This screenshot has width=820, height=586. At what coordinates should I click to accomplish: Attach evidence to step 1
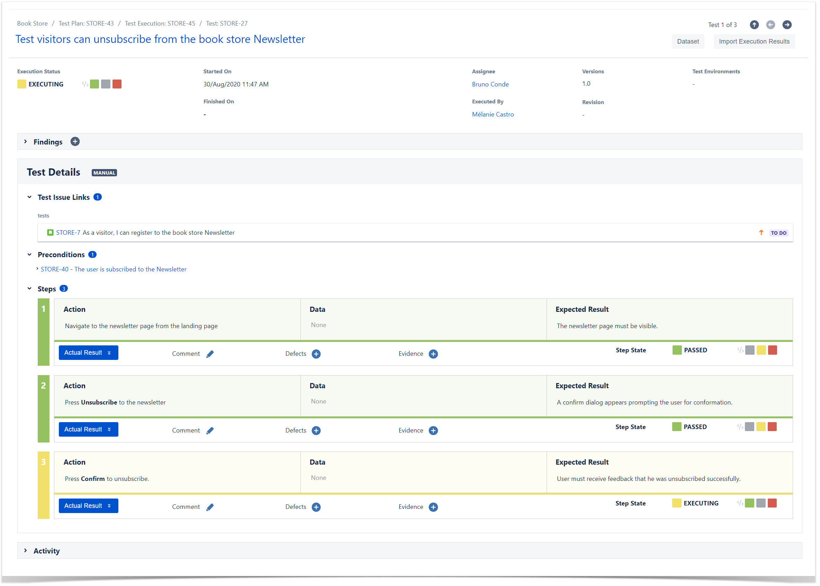(x=433, y=354)
